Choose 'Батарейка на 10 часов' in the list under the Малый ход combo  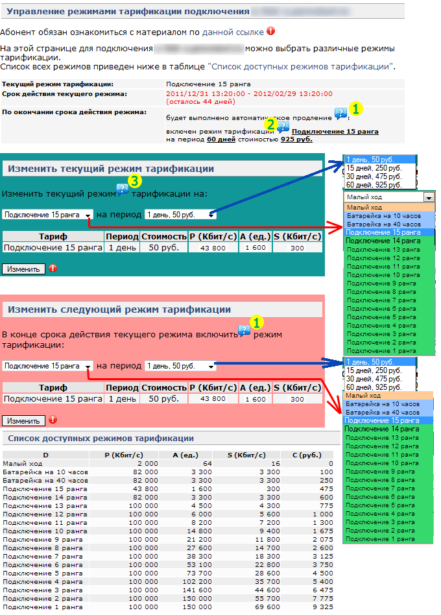tap(389, 216)
